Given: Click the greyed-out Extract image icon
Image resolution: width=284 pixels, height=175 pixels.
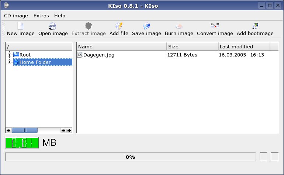Looking at the screenshot, I should pyautogui.click(x=89, y=26).
